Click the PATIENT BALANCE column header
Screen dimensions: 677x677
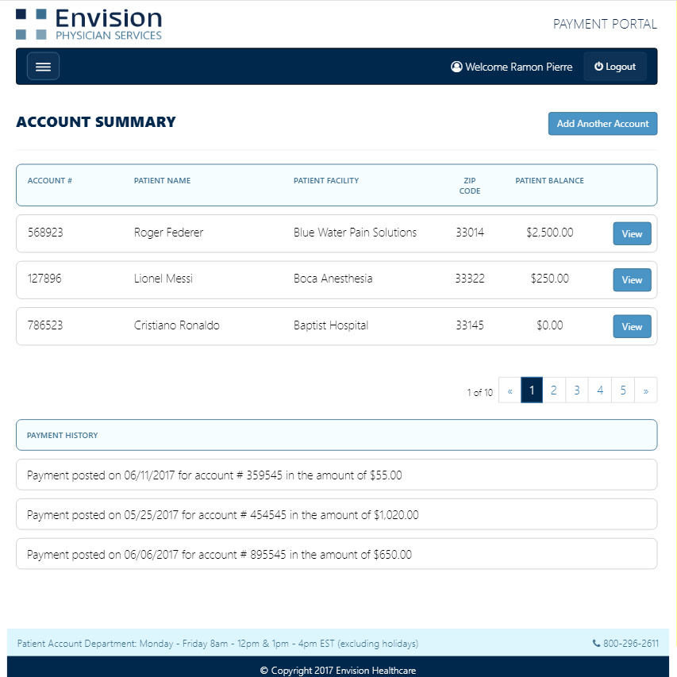549,180
